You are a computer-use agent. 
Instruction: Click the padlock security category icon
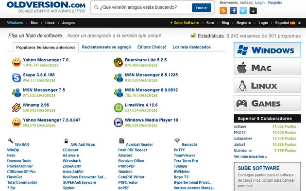tap(67, 140)
